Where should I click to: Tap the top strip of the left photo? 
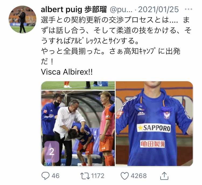tap(78, 86)
